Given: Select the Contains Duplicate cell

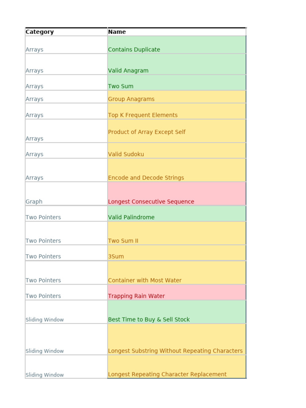Looking at the screenshot, I should (x=134, y=49).
